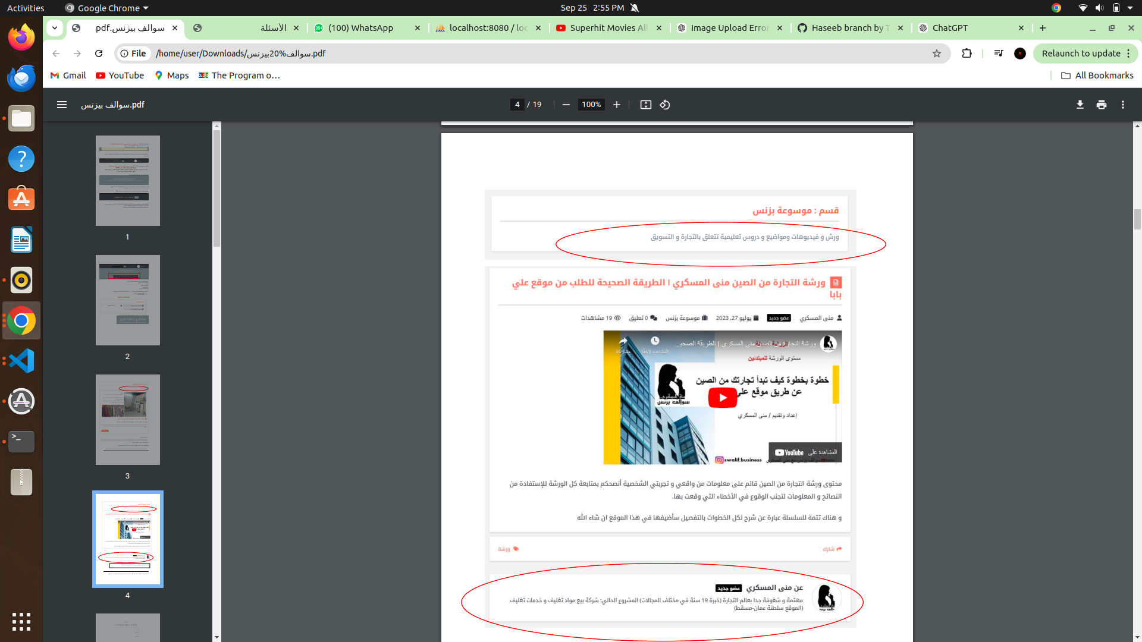The width and height of the screenshot is (1142, 642).
Task: Rotate the PDF counterclockwise
Action: pyautogui.click(x=665, y=105)
